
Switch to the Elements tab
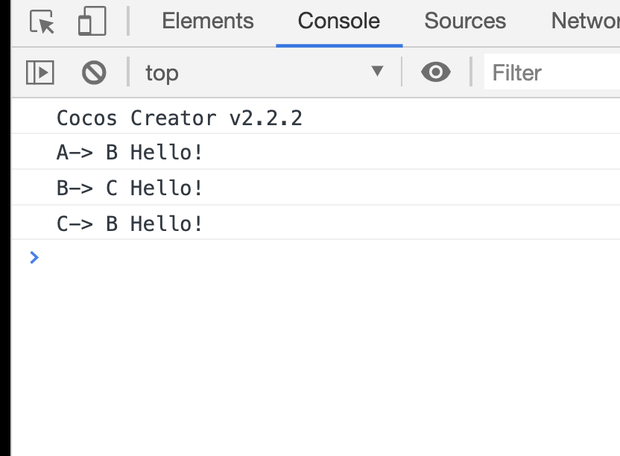[208, 21]
